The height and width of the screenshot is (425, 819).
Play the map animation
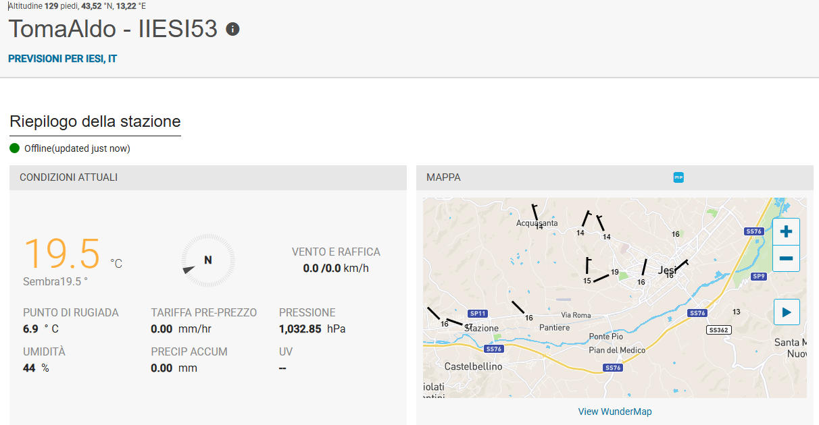click(x=786, y=312)
